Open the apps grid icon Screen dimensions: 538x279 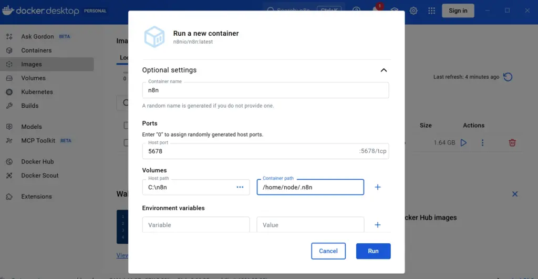pos(432,11)
